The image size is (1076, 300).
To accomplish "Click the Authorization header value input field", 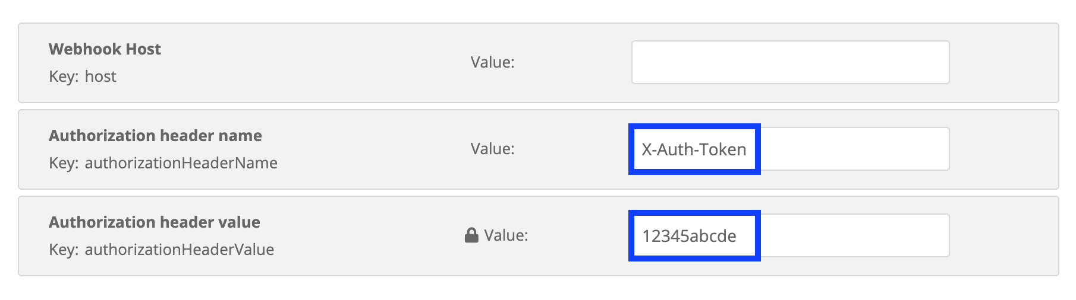I will coord(790,235).
